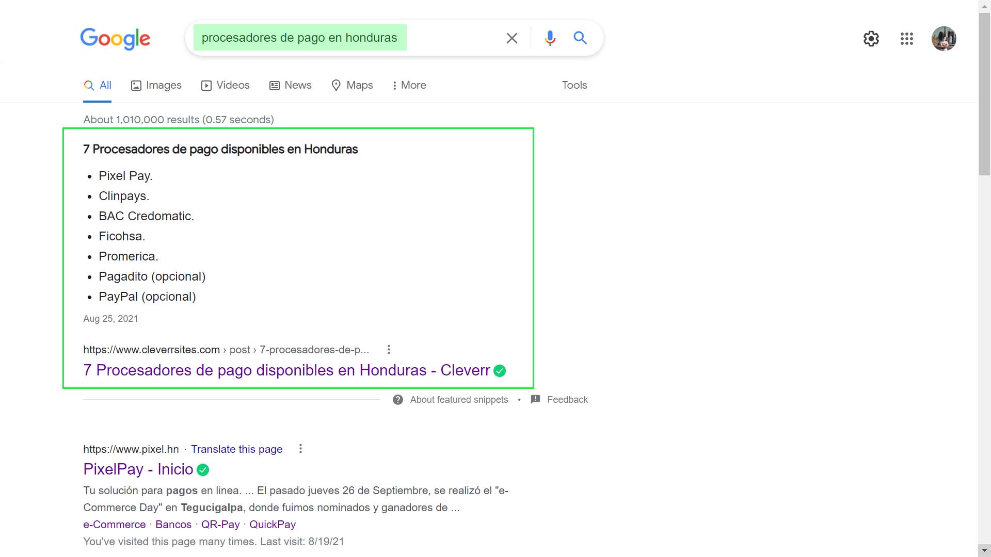Clear the search box with X icon
Screen dimensions: 991x557
click(x=512, y=38)
